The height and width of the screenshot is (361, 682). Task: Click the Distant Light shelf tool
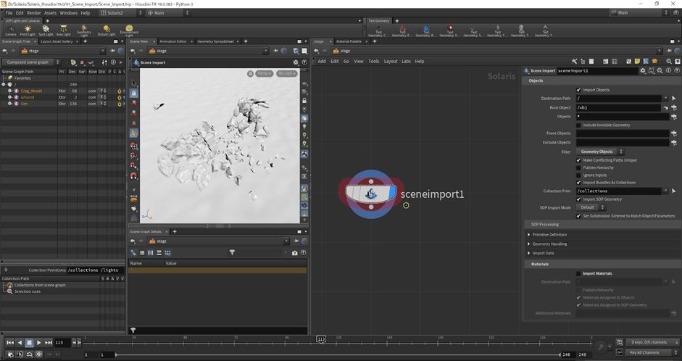pos(106,30)
